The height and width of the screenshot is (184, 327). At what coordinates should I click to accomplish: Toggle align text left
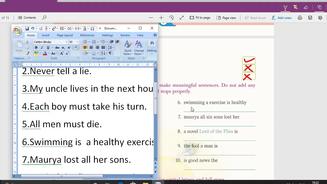85,48
